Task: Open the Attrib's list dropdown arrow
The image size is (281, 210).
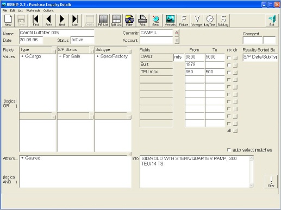Action: tap(129, 154)
